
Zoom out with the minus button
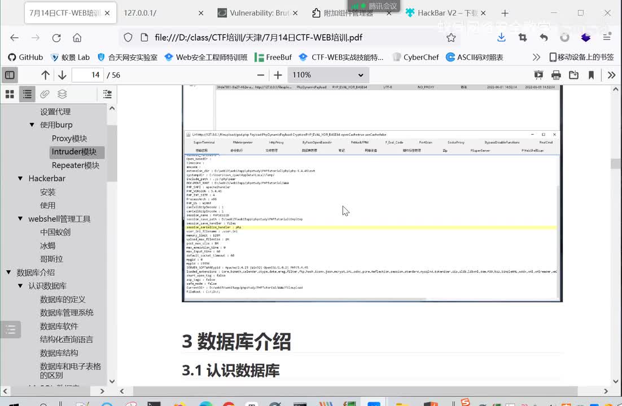click(x=261, y=75)
